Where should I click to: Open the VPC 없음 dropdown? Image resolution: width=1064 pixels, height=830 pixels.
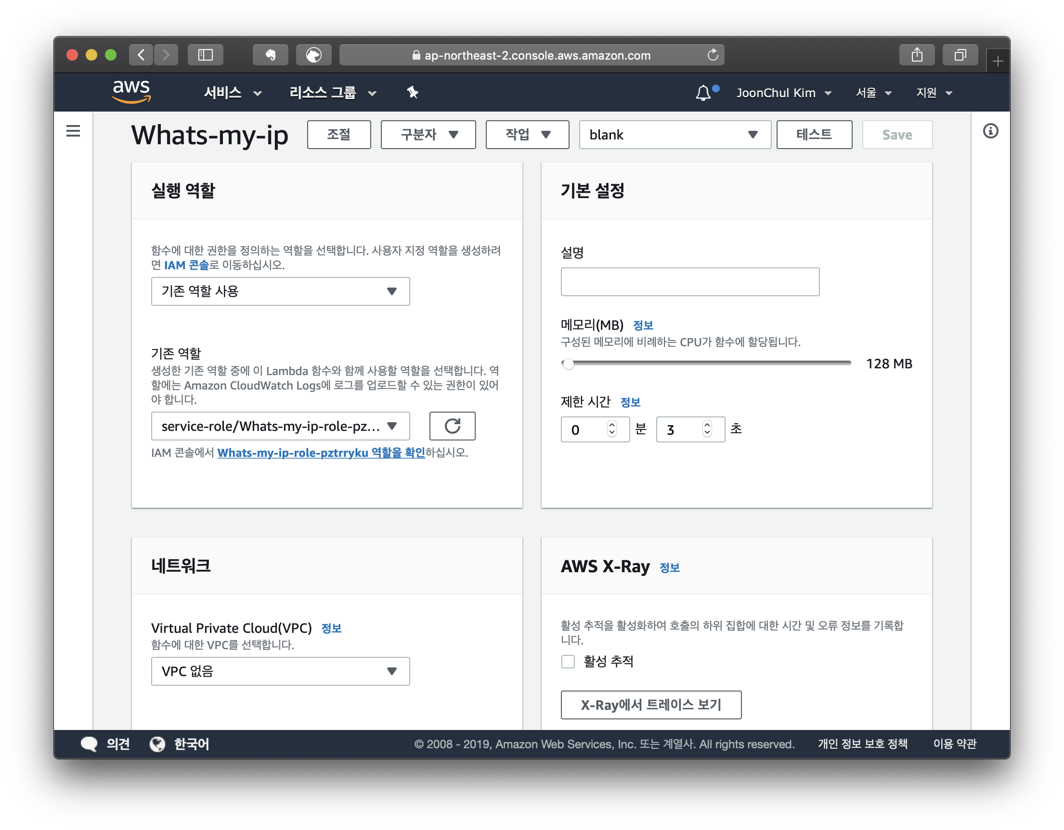[280, 671]
